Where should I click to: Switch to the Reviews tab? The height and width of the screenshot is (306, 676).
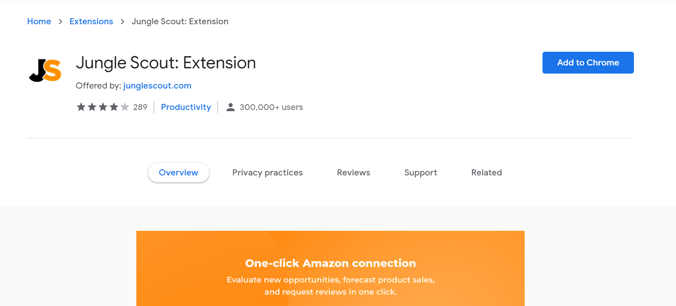(353, 173)
